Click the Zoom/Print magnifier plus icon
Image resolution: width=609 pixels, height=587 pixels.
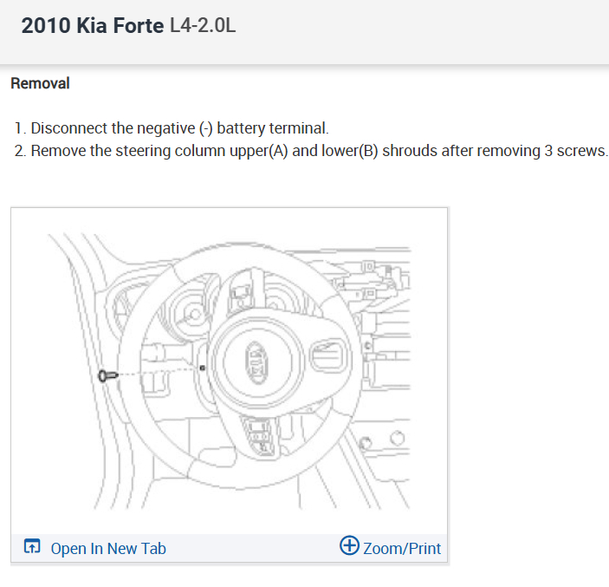tap(349, 546)
